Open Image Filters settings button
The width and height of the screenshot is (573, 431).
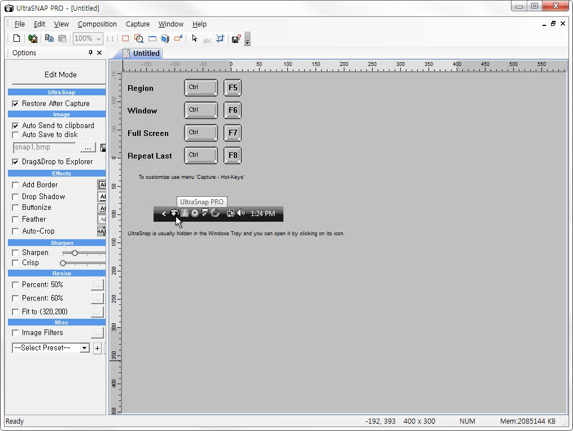click(97, 333)
